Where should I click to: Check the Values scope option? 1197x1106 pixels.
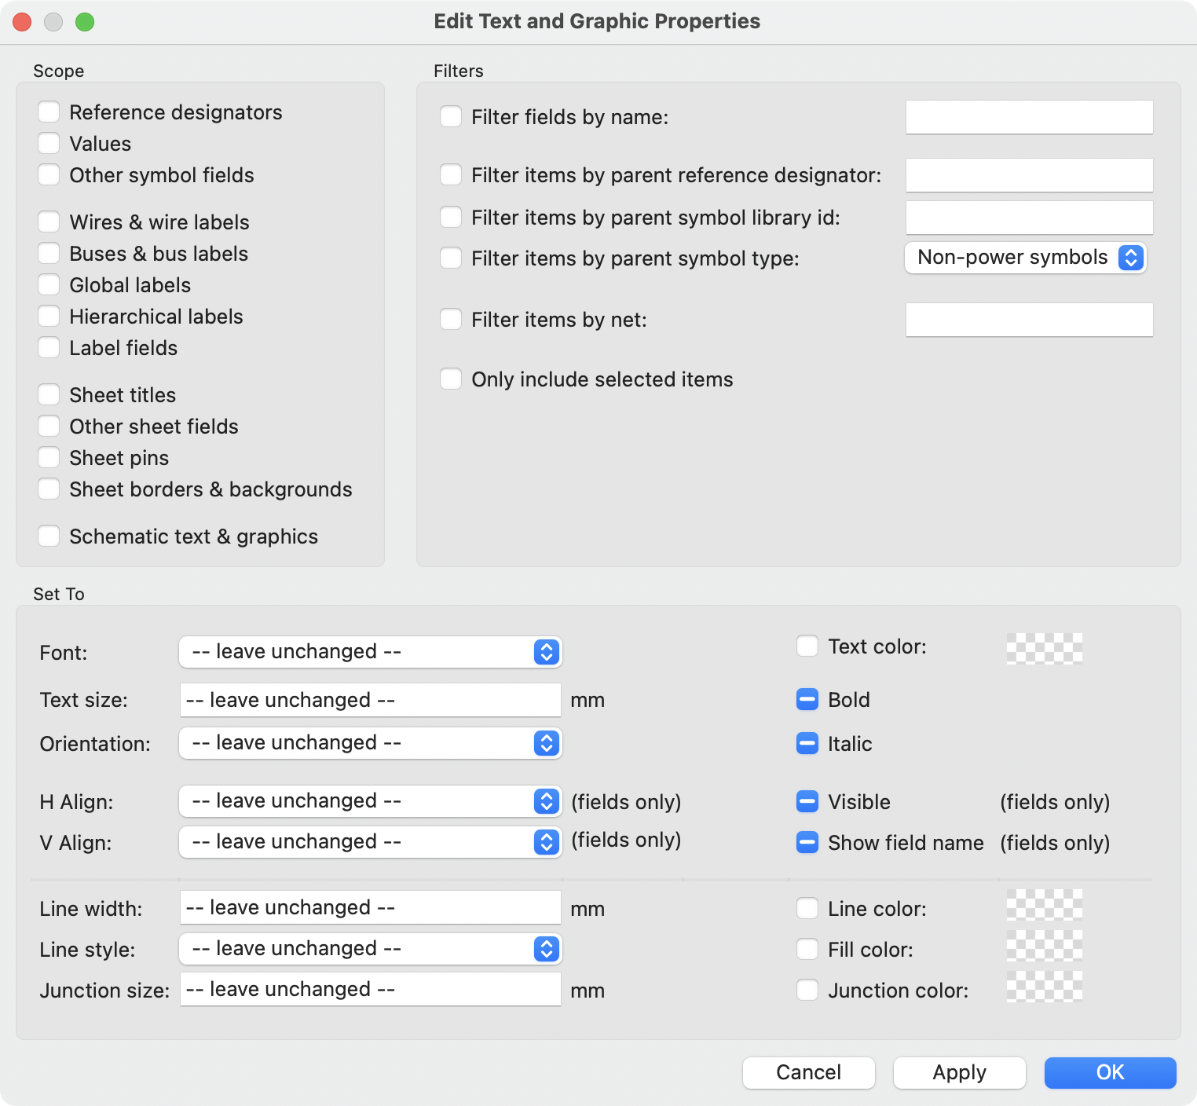[49, 143]
